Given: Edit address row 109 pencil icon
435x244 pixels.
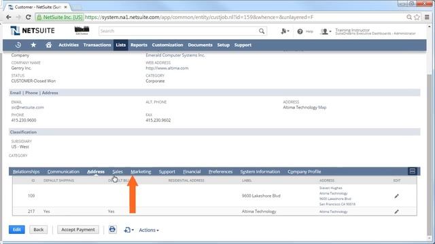Looking at the screenshot, I should point(396,196).
